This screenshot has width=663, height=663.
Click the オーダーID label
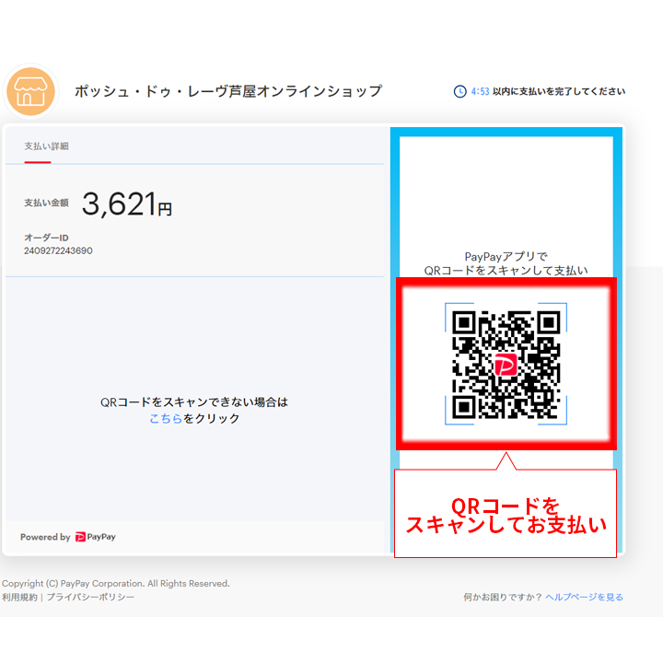coord(46,238)
